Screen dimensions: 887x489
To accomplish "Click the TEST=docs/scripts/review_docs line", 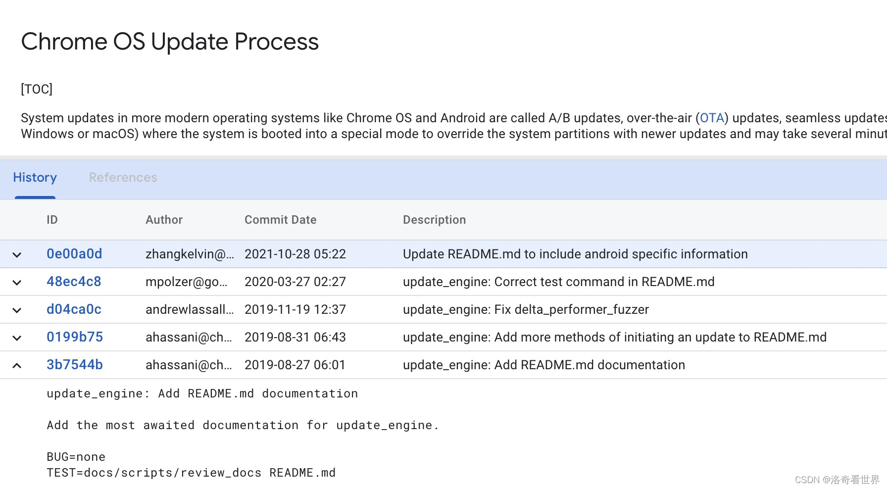I will point(191,473).
